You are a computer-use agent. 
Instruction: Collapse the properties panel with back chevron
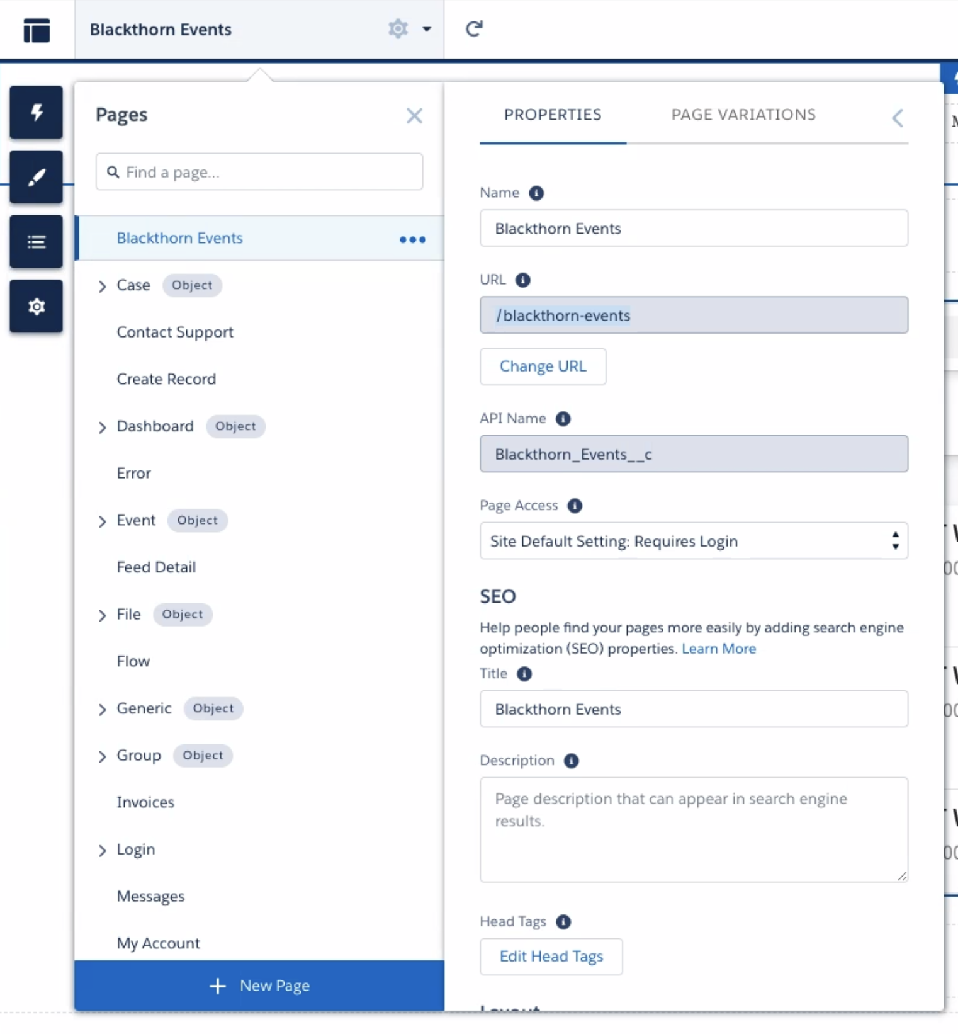(898, 117)
